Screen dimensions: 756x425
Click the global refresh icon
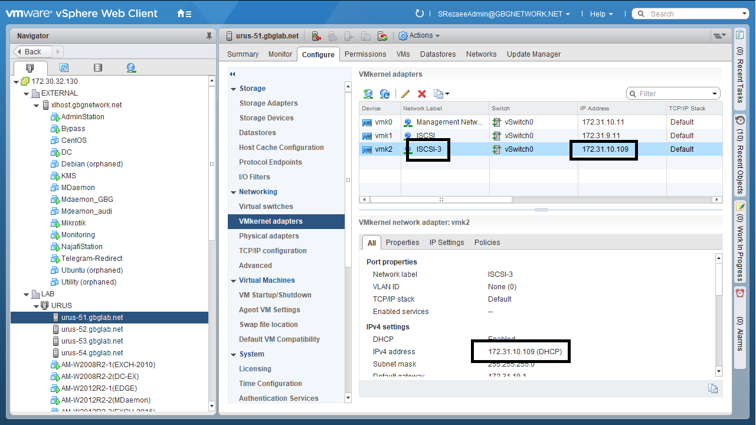[x=420, y=14]
